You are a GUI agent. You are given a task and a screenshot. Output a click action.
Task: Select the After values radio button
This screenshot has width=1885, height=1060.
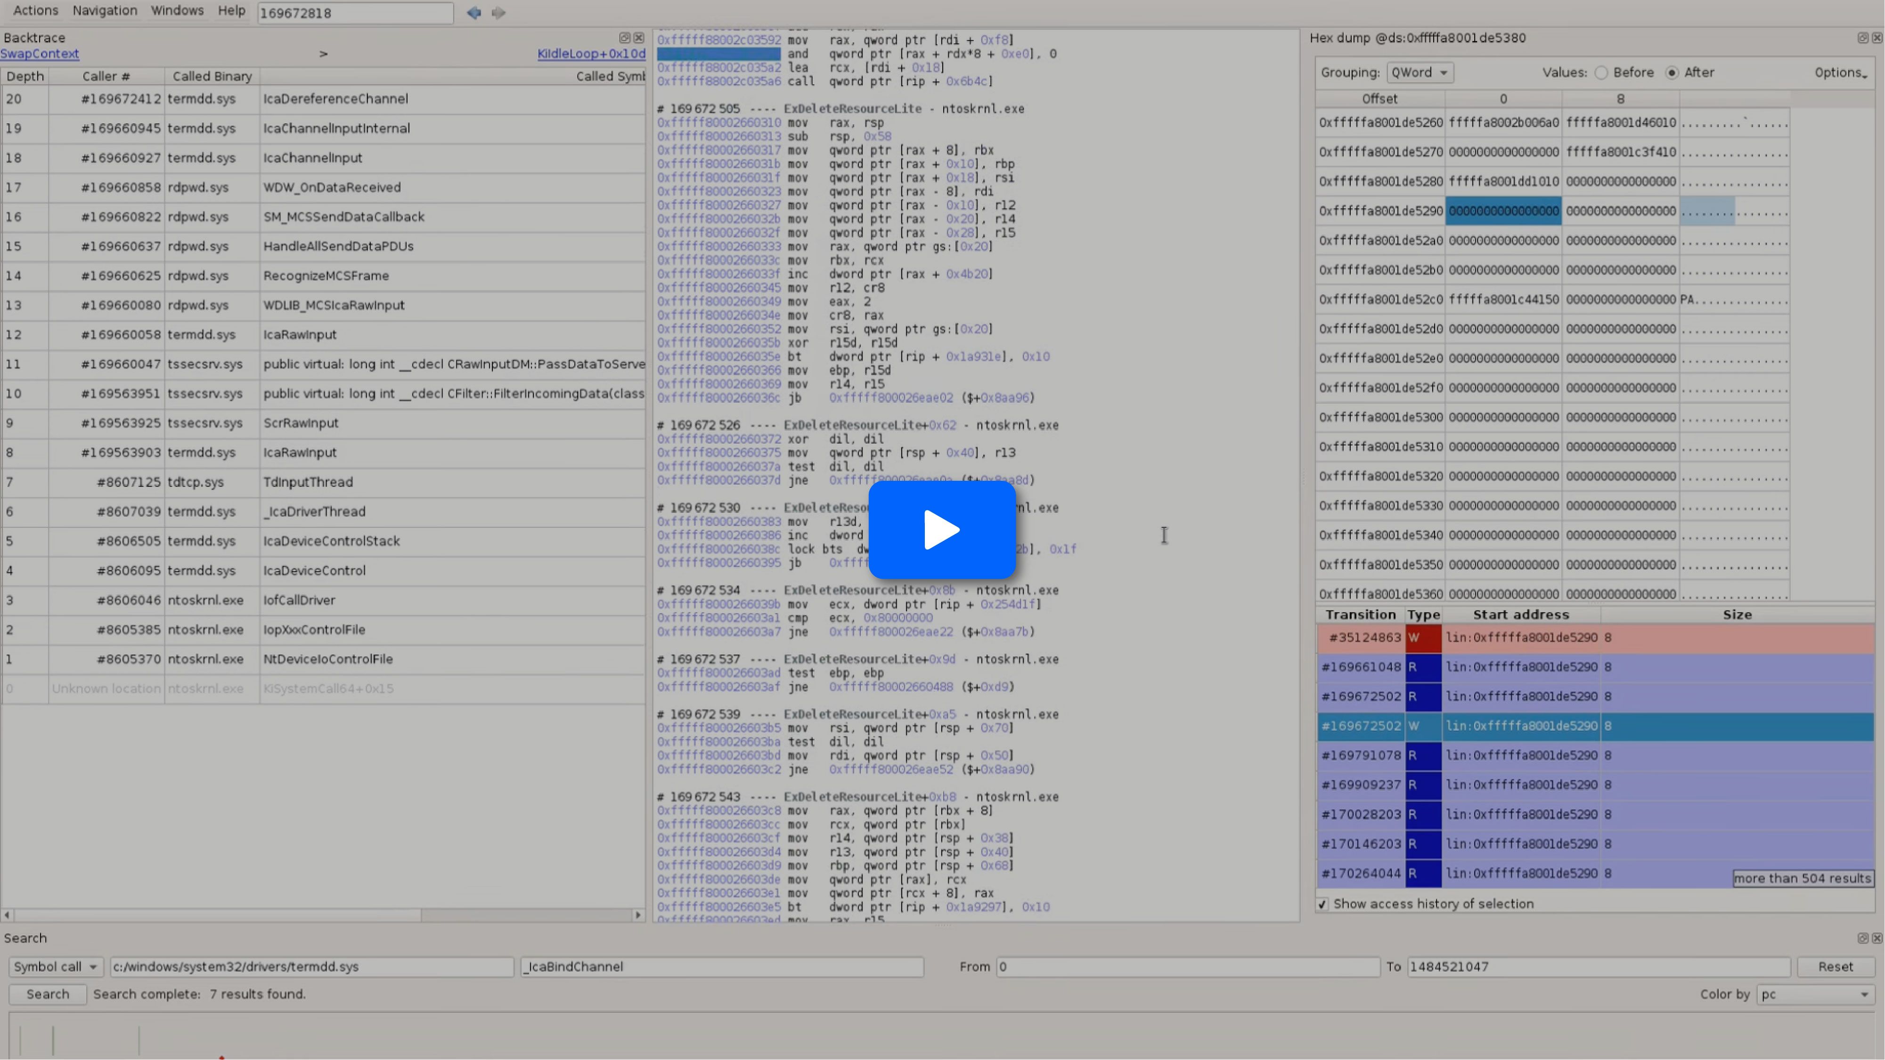click(x=1672, y=73)
